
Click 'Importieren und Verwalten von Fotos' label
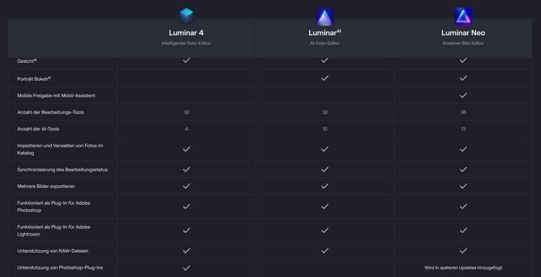(60, 149)
